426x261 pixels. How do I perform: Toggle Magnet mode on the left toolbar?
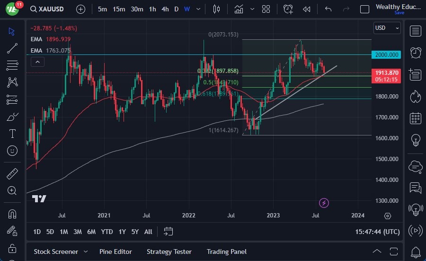[x=12, y=214]
